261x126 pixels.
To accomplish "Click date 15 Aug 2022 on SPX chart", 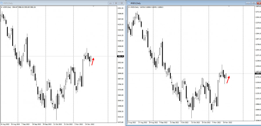I will pos(5,124).
